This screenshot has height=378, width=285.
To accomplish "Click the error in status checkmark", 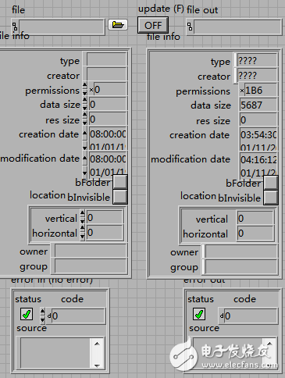I will pos(27,314).
